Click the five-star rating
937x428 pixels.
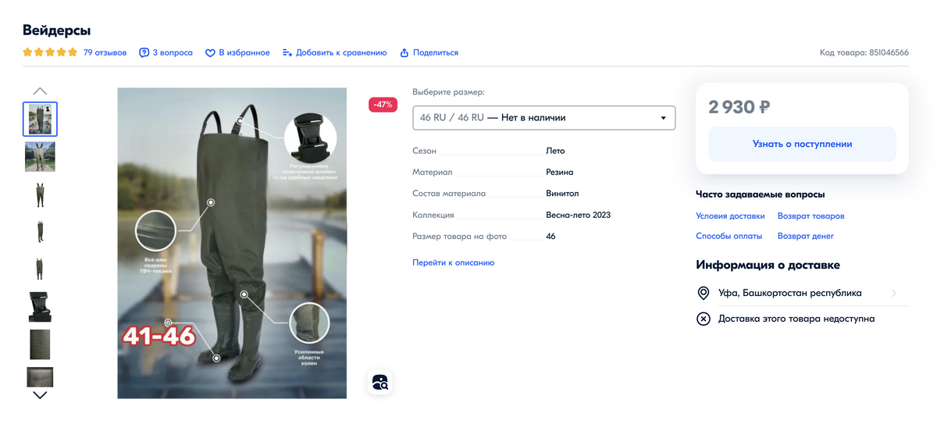click(50, 52)
